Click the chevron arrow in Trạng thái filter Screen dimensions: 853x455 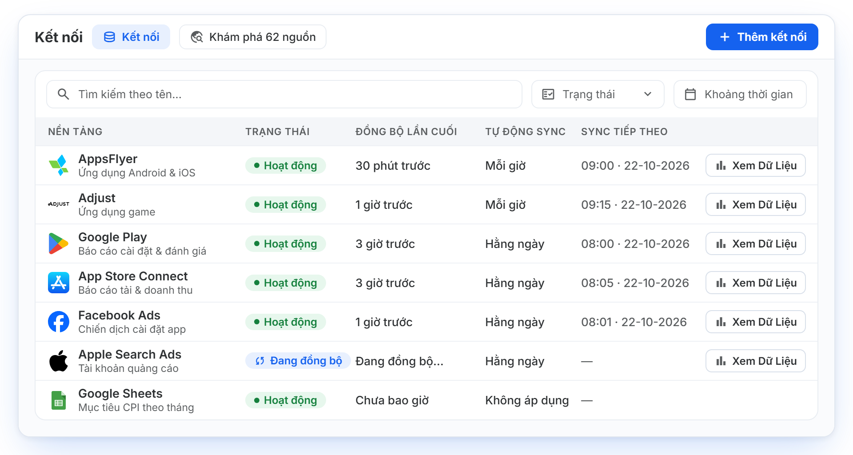648,94
